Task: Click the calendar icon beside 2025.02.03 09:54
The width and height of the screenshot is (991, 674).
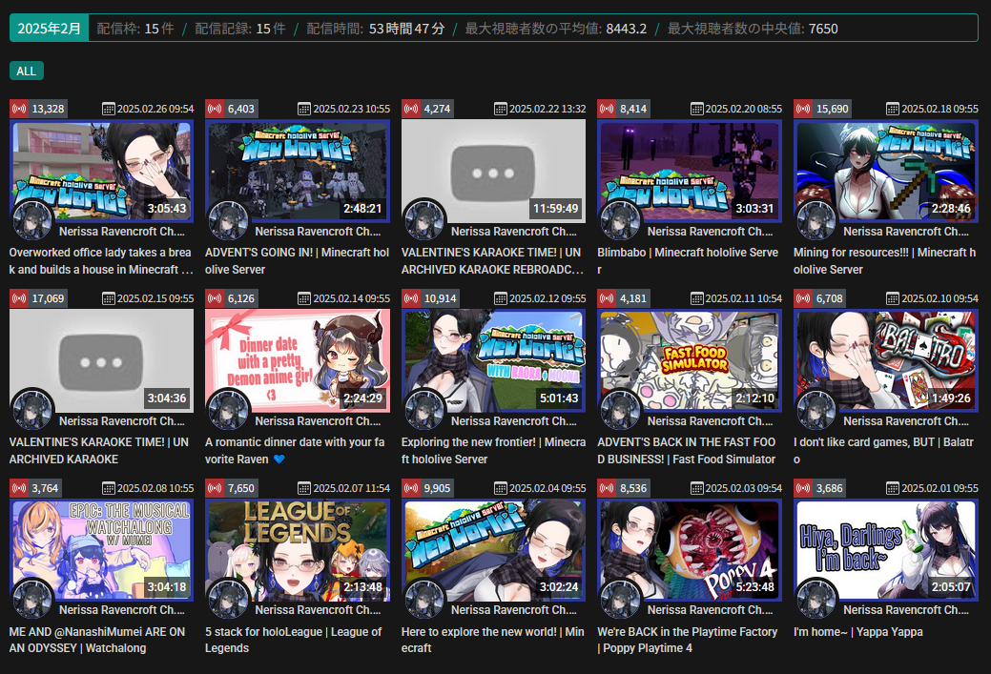Action: (x=696, y=488)
